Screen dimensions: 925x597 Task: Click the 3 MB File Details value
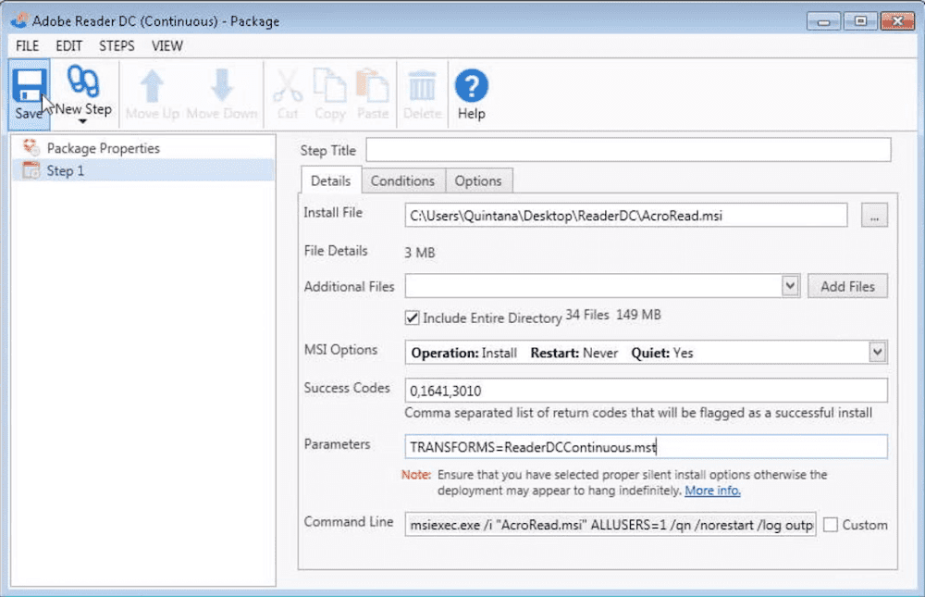(x=420, y=253)
